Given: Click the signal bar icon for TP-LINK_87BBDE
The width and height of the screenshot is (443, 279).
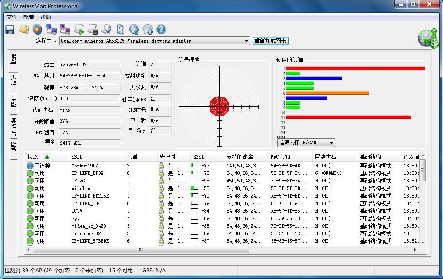Looking at the screenshot, I should (194, 240).
